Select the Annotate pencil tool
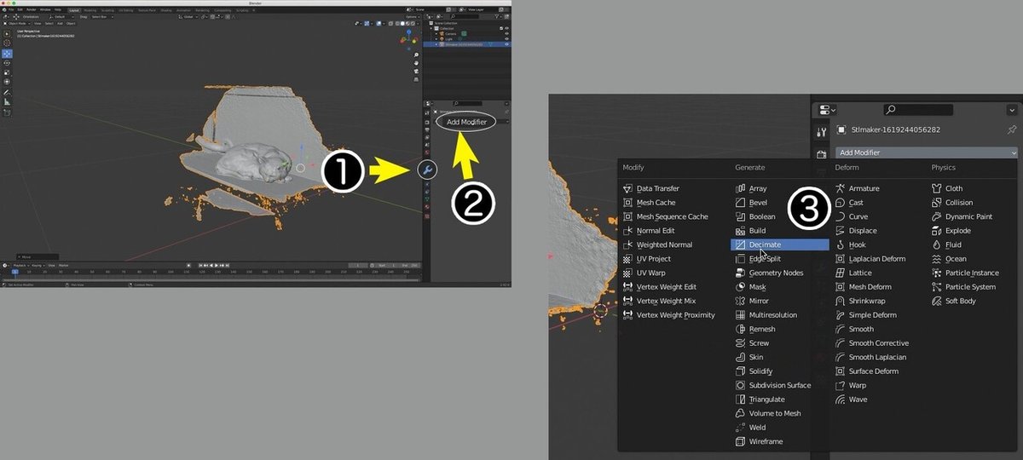This screenshot has width=1023, height=460. (7, 92)
